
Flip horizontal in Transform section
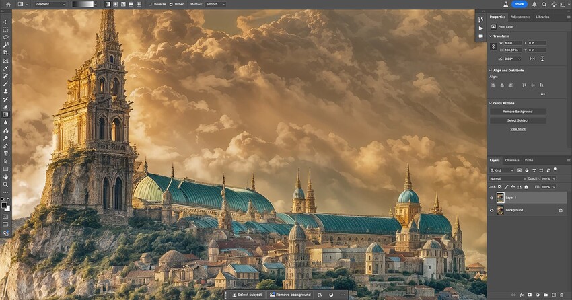tap(532, 59)
